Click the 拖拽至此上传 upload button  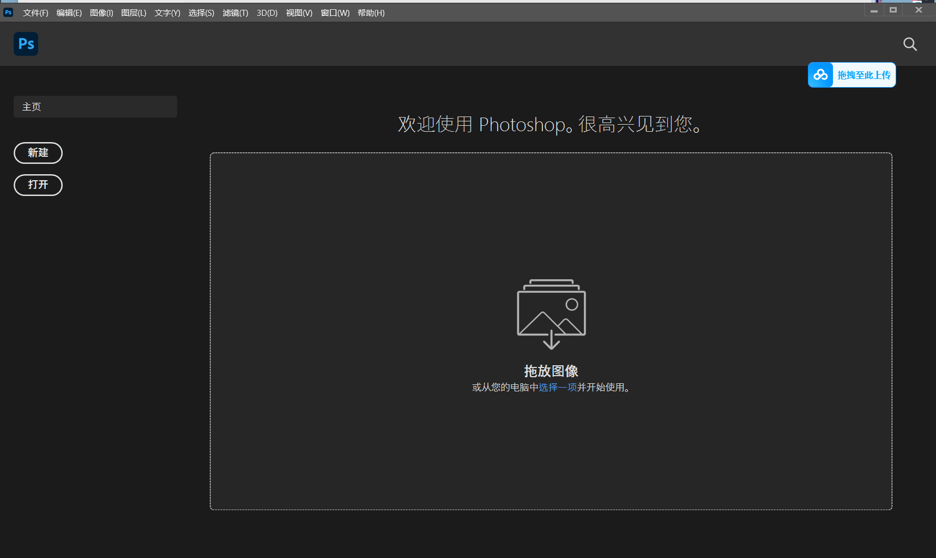(x=852, y=75)
